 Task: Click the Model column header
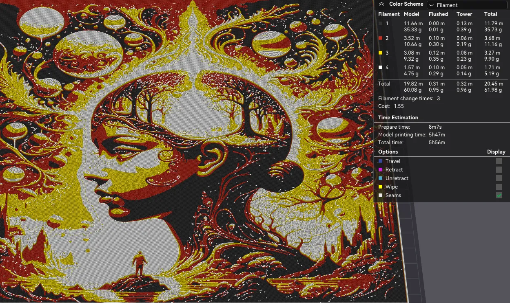411,14
